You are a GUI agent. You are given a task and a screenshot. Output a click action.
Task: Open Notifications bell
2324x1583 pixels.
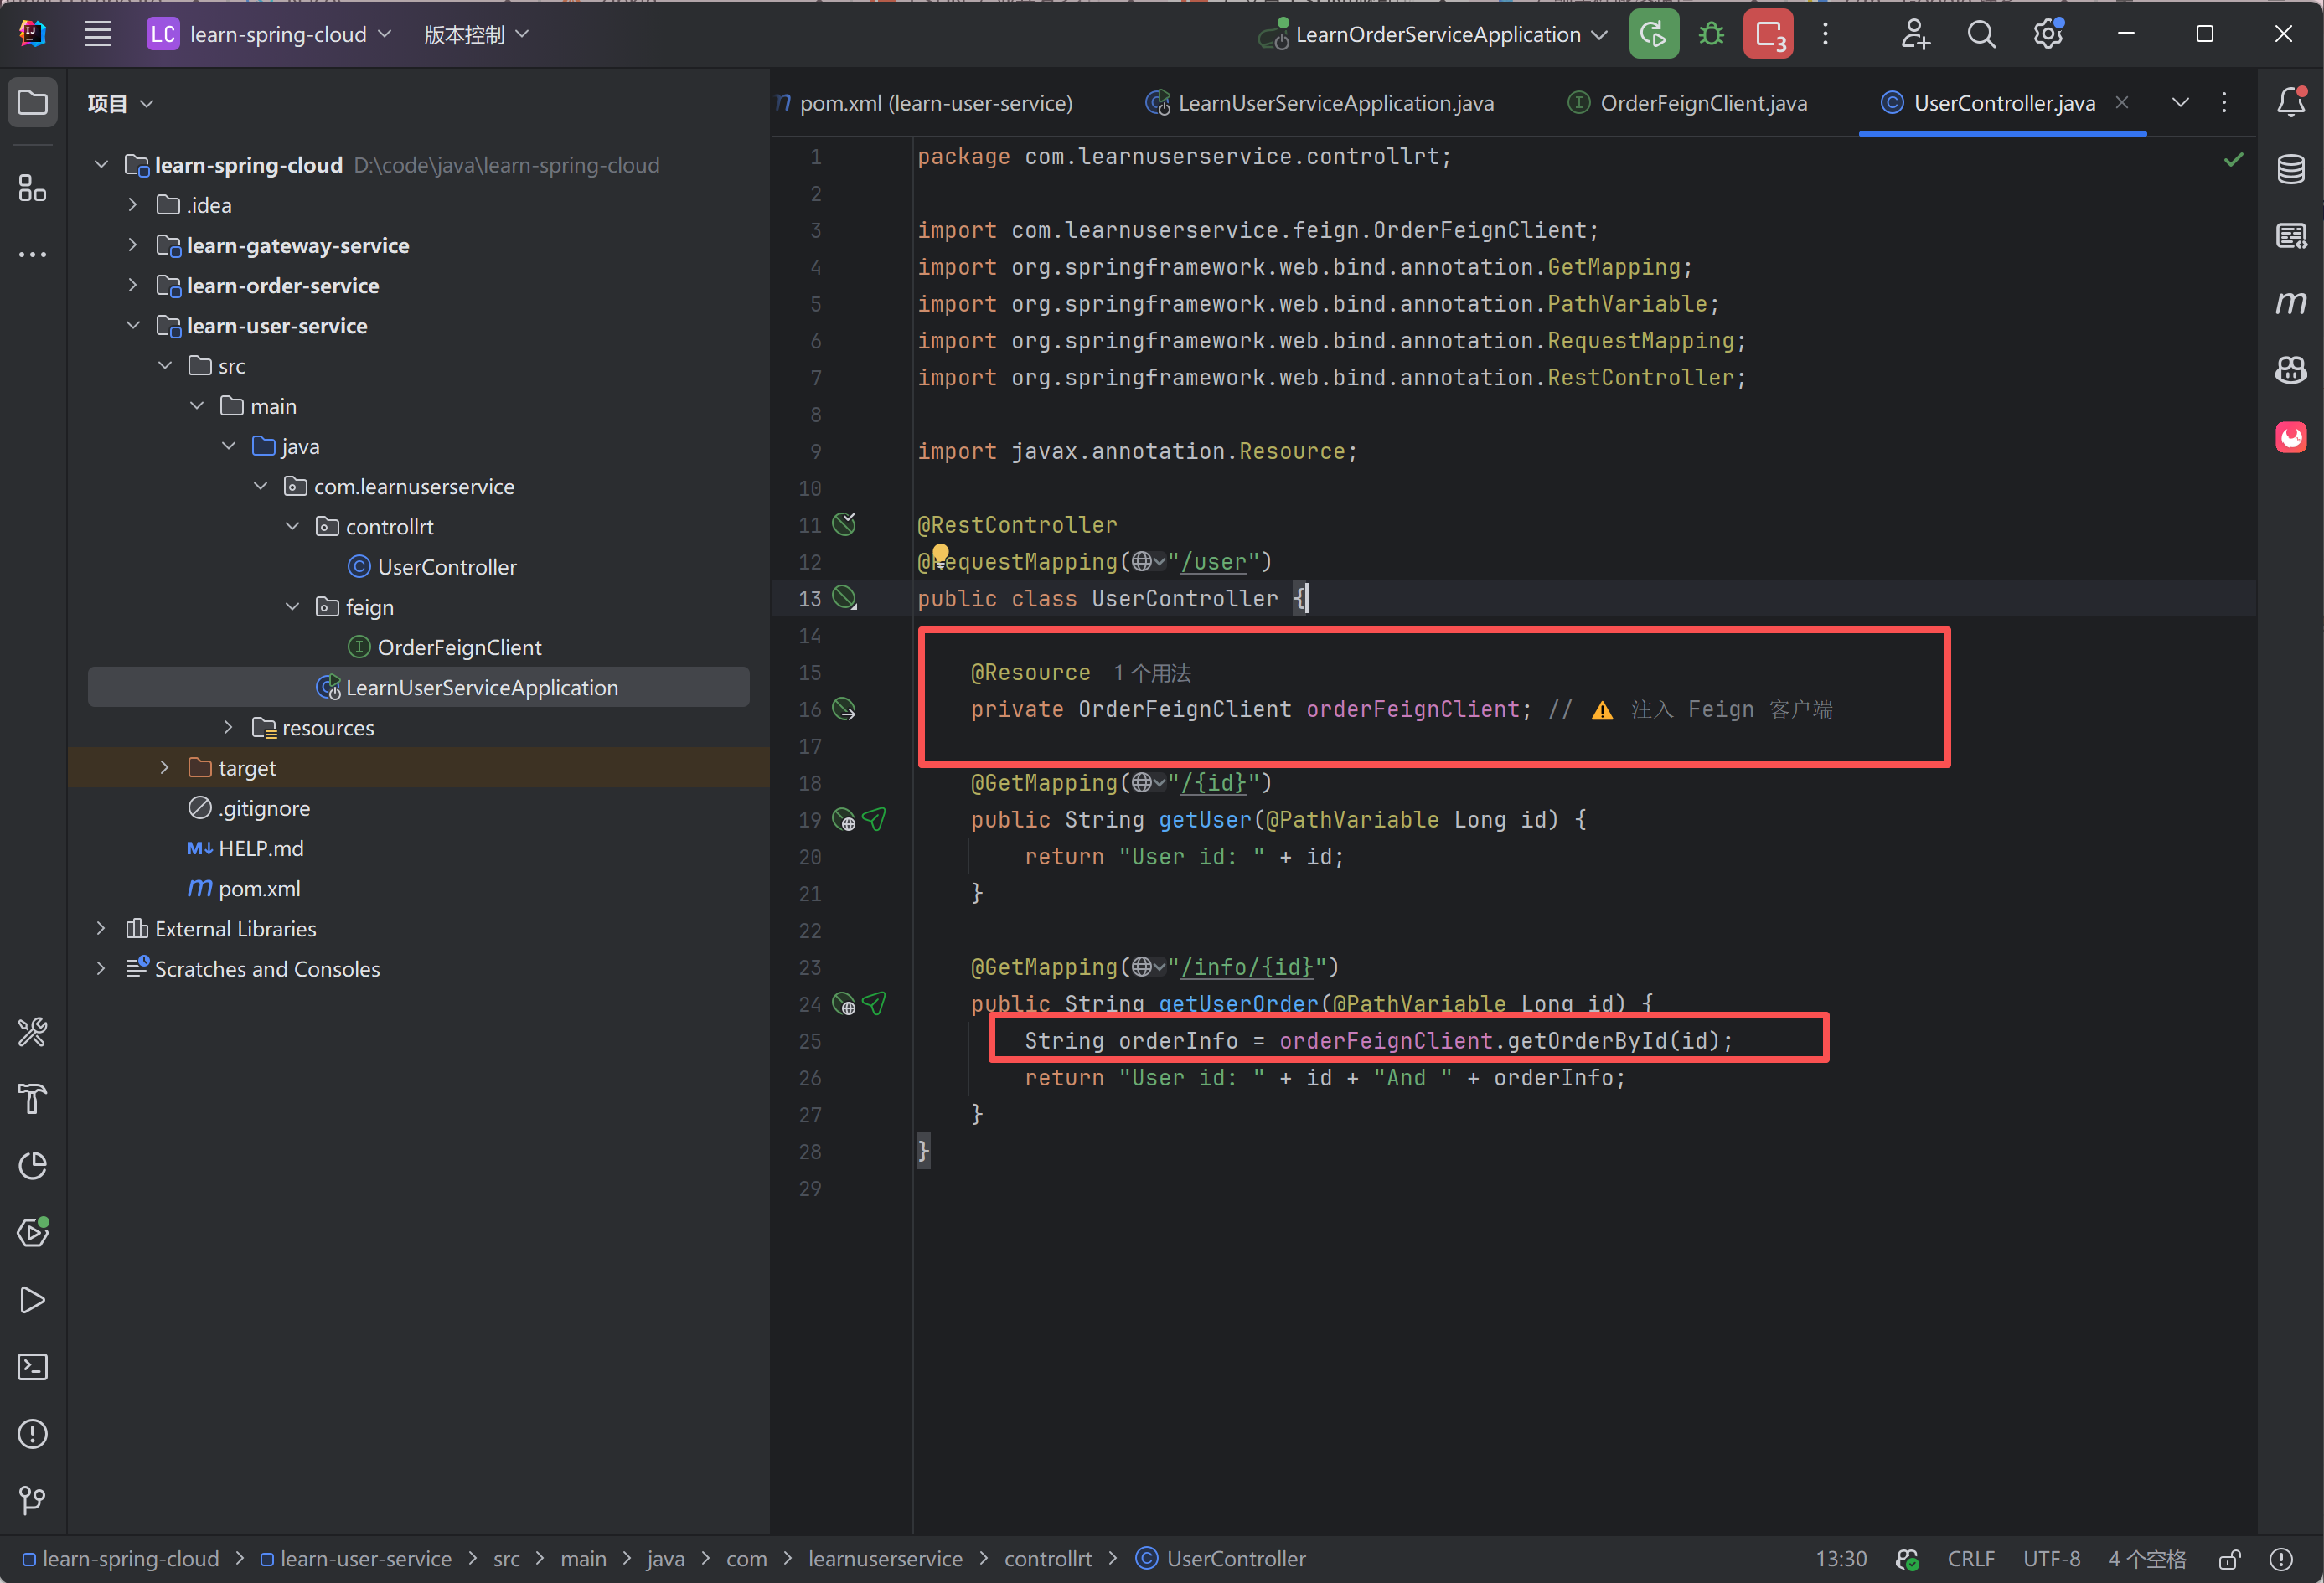2290,102
